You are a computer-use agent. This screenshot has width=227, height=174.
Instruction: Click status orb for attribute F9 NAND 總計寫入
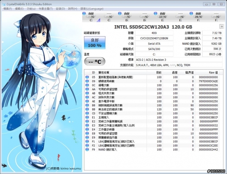click(87, 150)
